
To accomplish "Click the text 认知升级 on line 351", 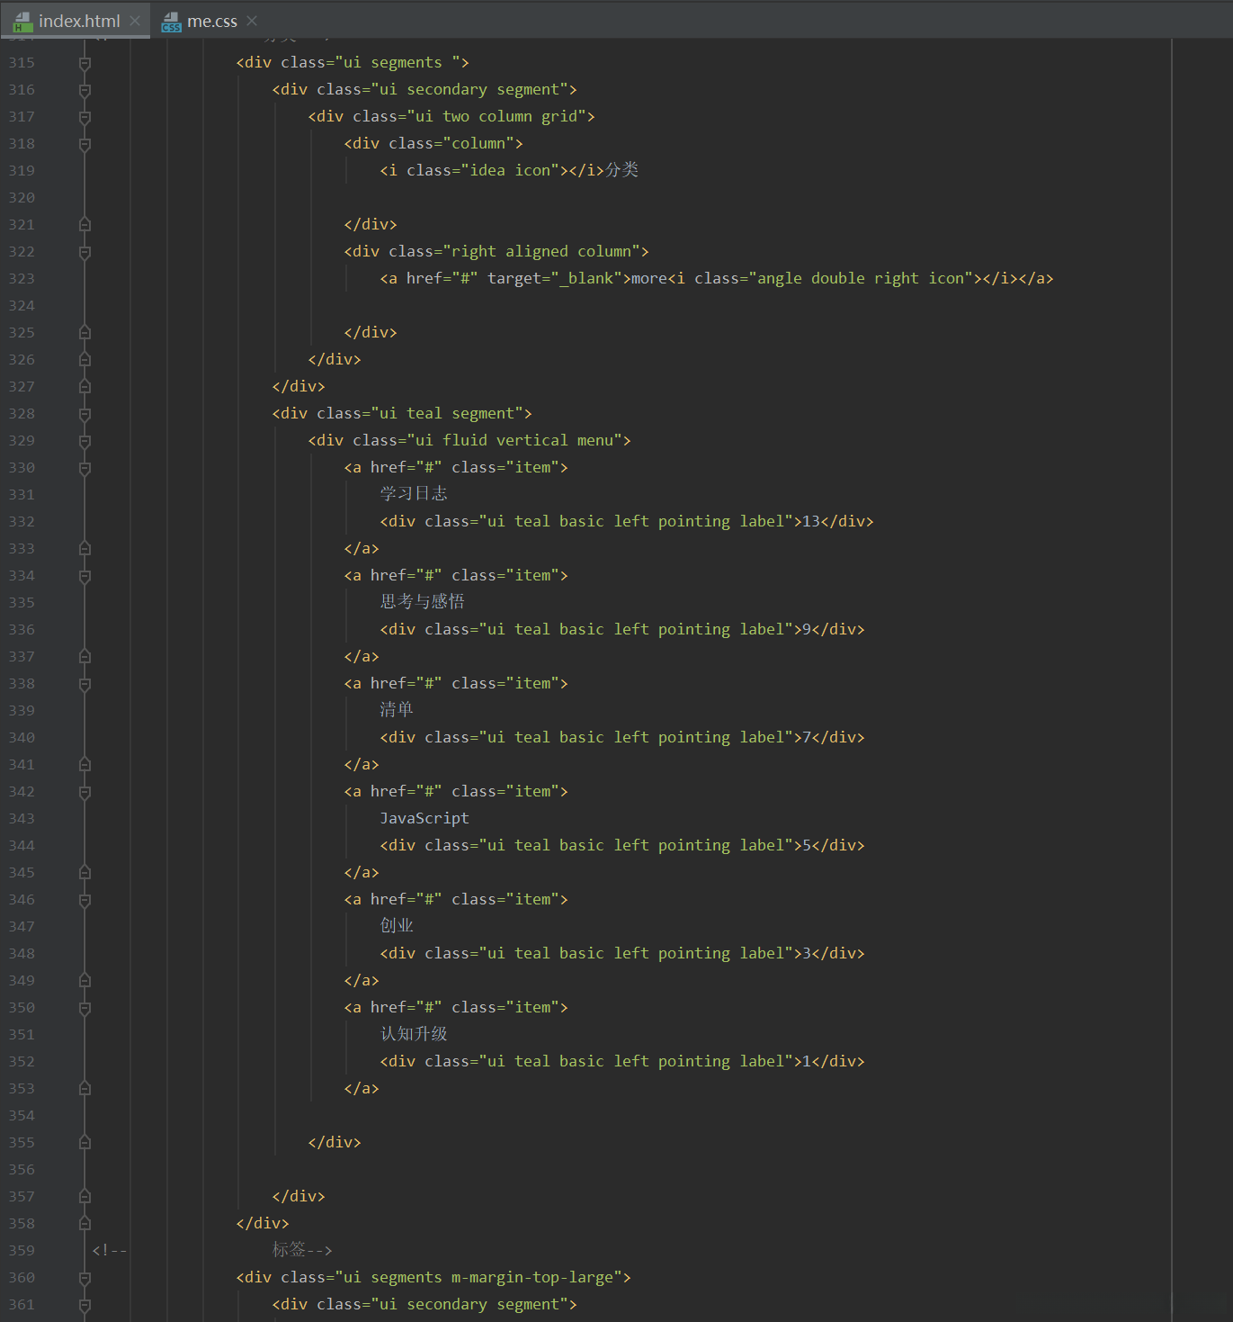I will pos(414,1034).
